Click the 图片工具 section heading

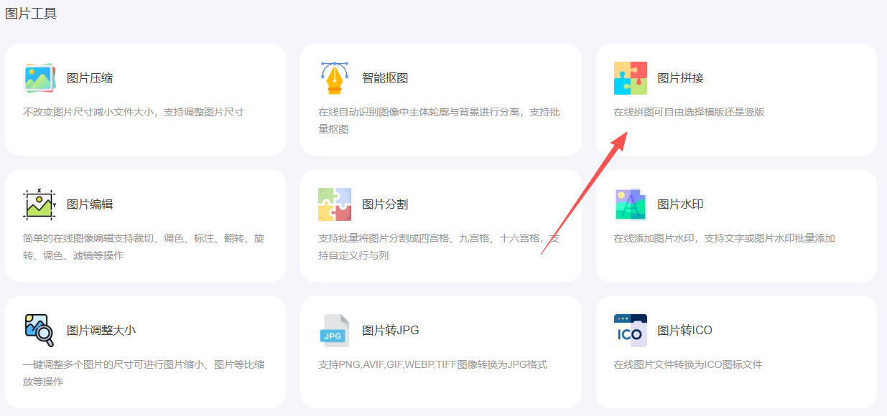tap(31, 14)
